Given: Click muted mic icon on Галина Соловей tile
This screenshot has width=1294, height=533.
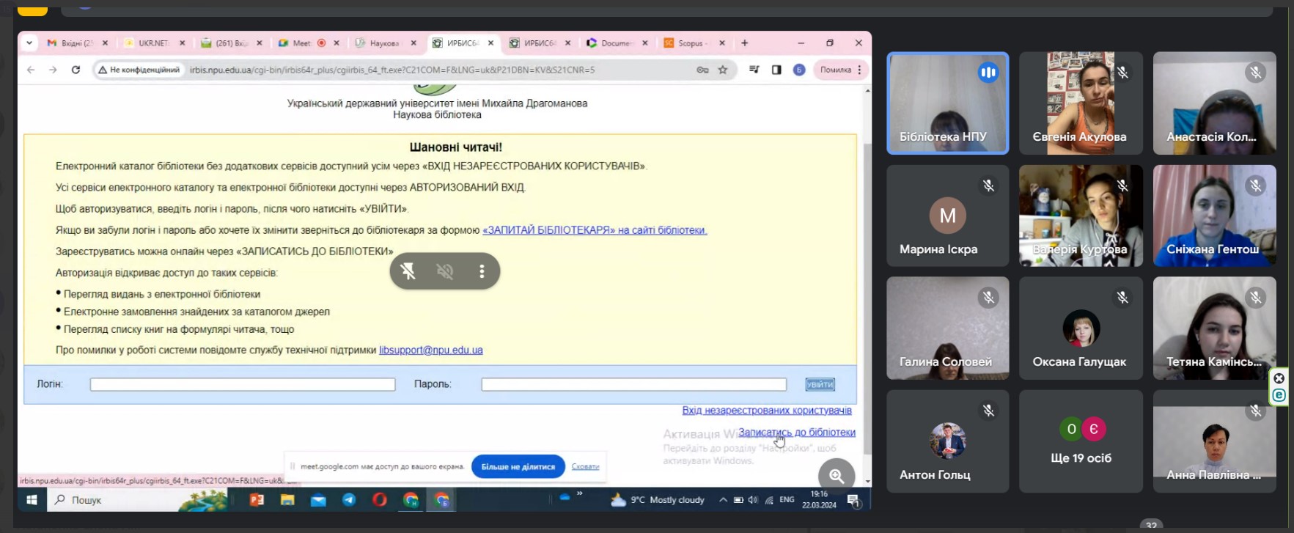Looking at the screenshot, I should click(x=988, y=298).
